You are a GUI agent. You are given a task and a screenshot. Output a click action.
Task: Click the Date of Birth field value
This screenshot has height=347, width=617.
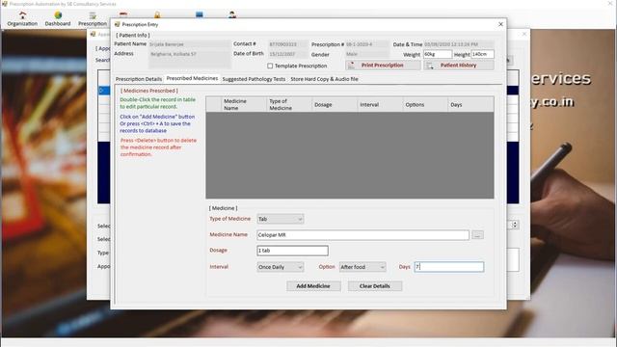[288, 54]
